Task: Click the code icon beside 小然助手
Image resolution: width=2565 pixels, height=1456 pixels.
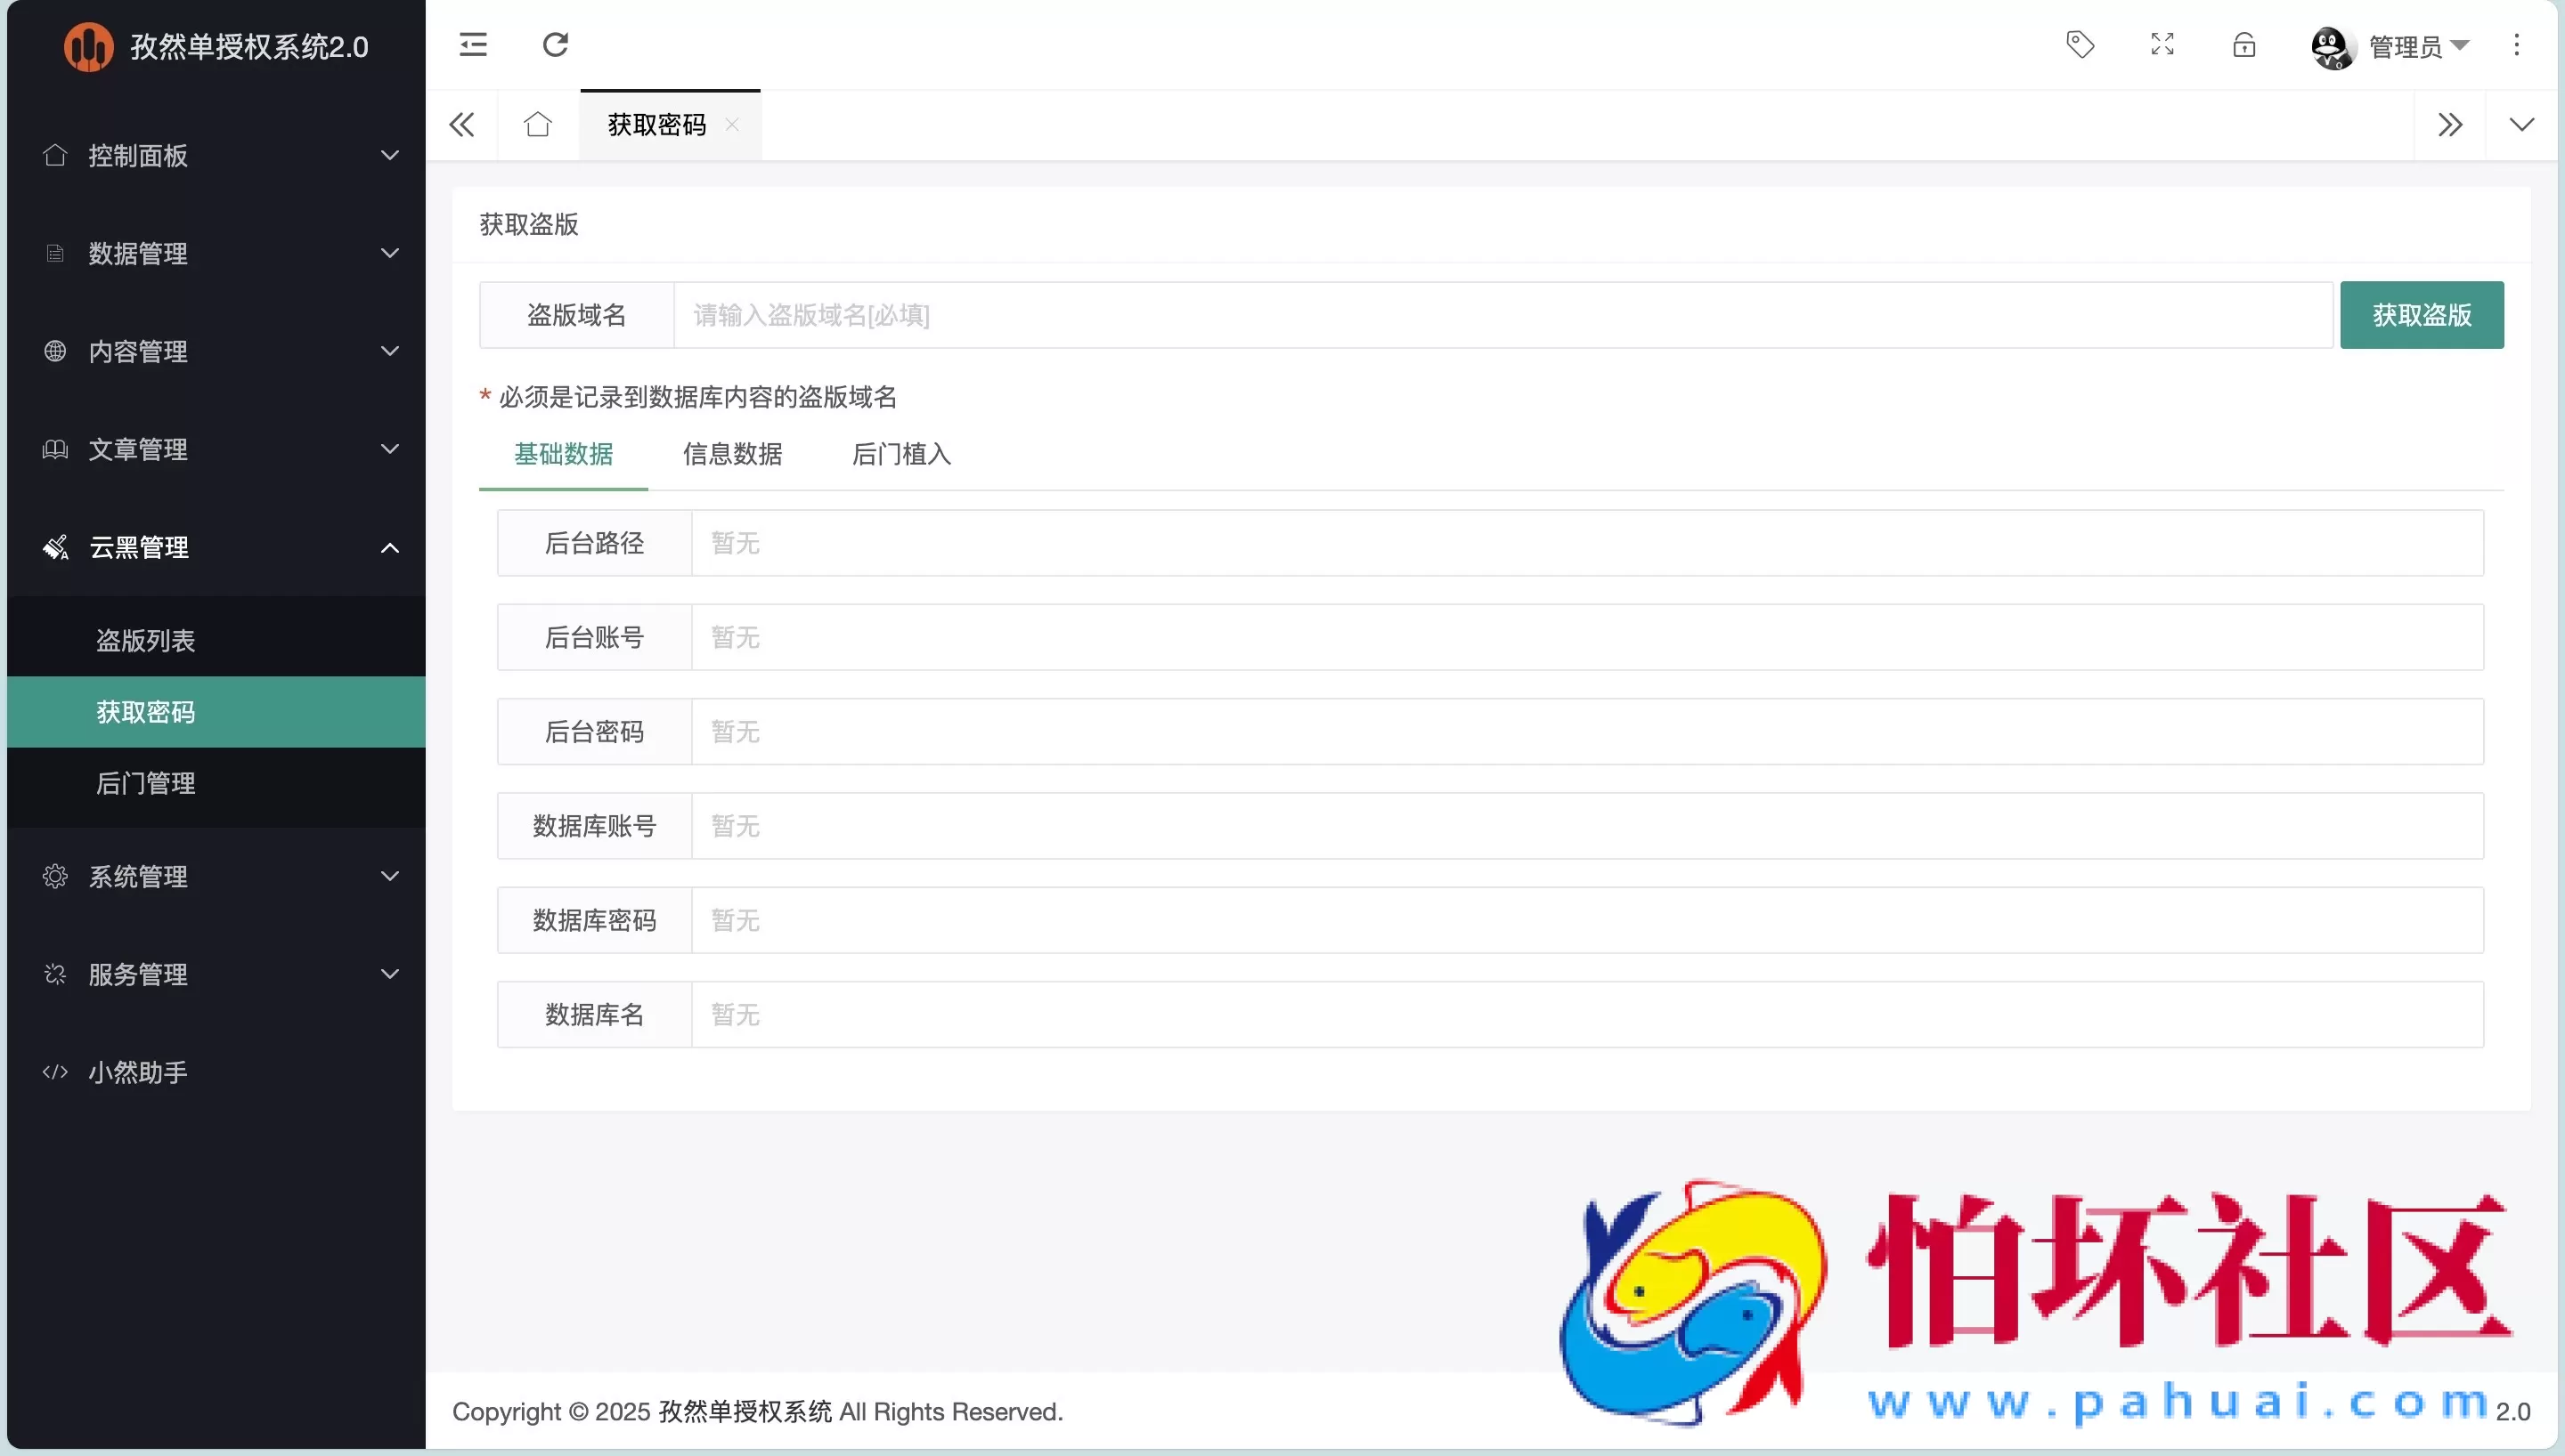Action: coord(55,1071)
